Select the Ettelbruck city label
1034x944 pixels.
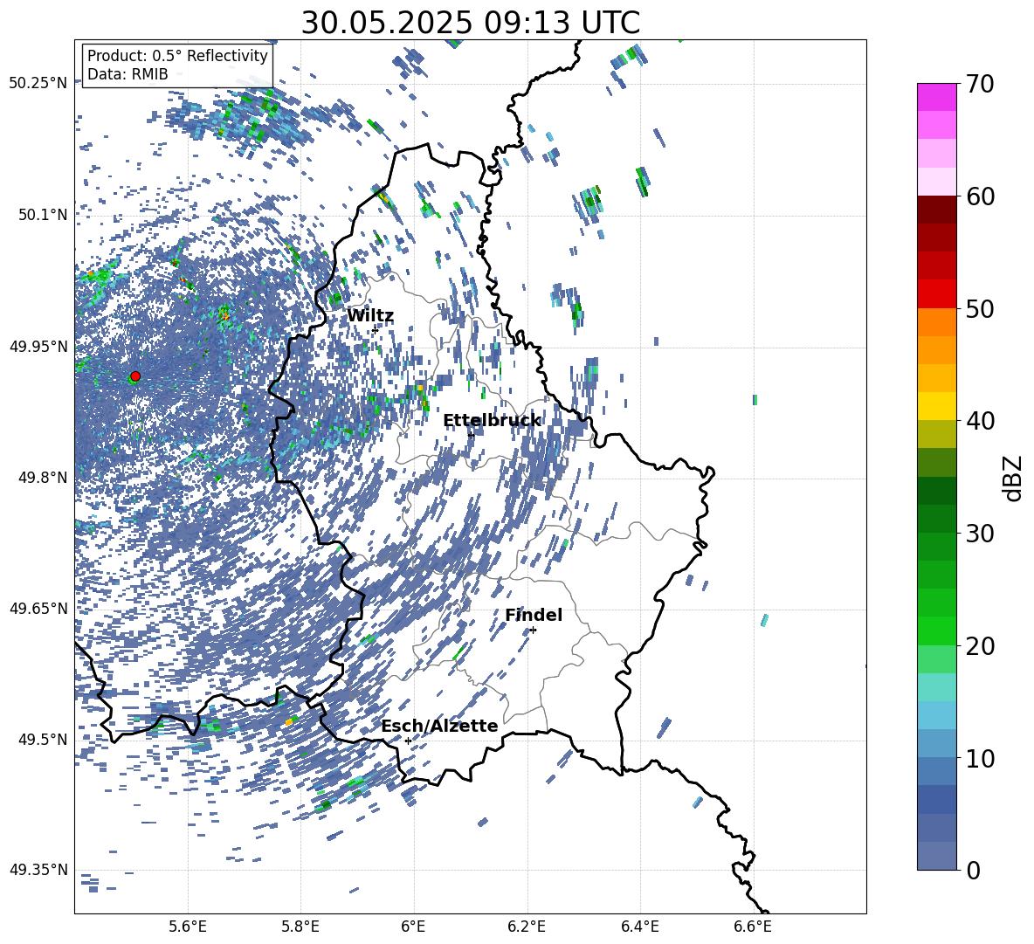click(492, 421)
